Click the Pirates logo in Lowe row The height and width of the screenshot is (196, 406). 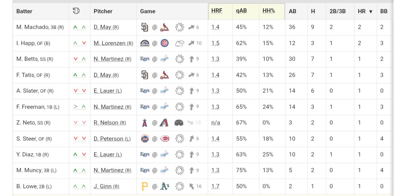pos(144,186)
